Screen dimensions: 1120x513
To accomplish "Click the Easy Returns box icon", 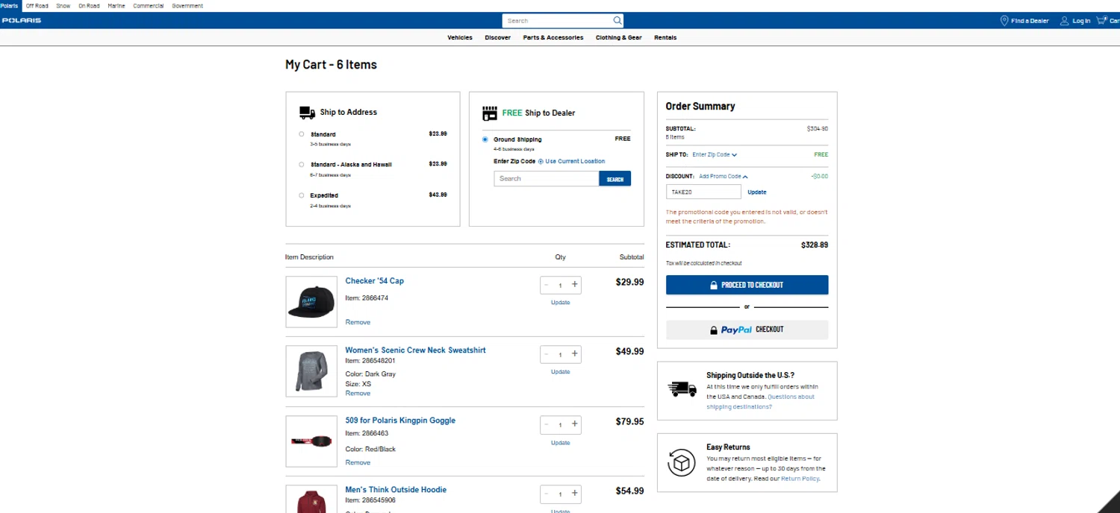I will coord(681,463).
